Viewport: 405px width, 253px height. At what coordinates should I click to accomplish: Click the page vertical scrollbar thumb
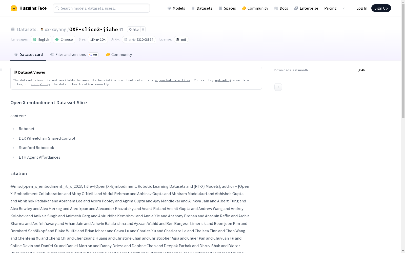[403, 61]
